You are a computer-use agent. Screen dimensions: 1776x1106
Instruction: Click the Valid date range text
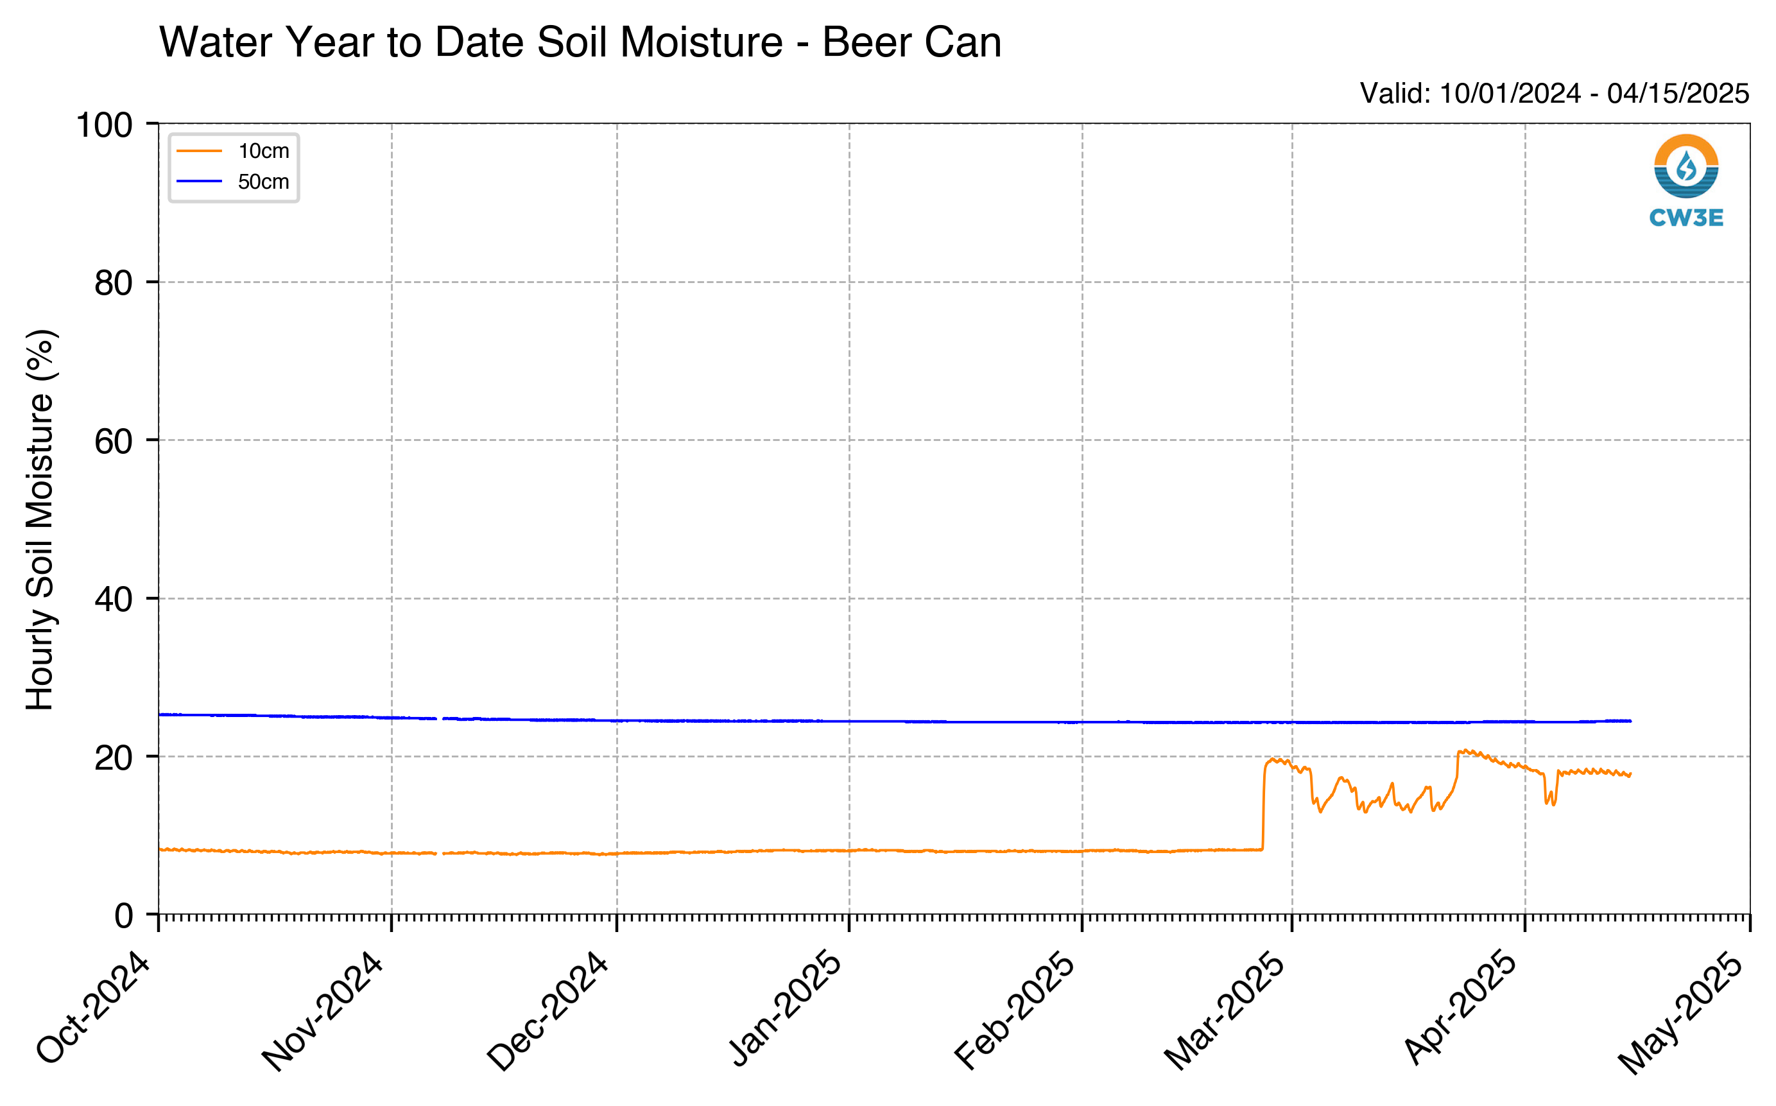[x=1555, y=94]
